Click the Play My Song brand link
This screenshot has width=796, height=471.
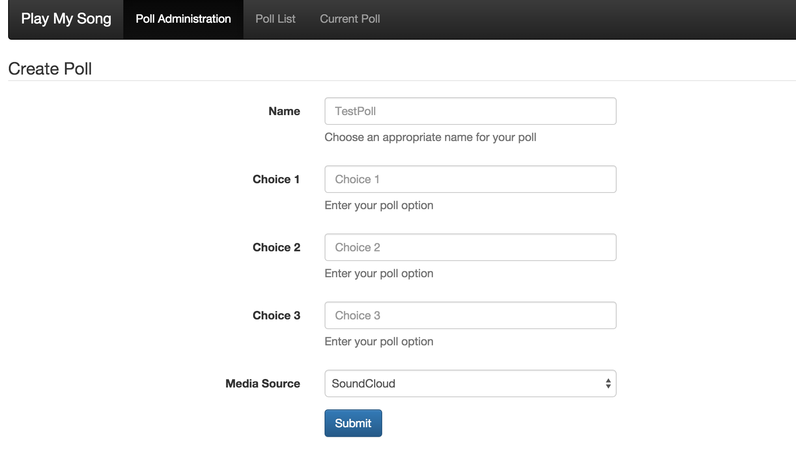(66, 19)
